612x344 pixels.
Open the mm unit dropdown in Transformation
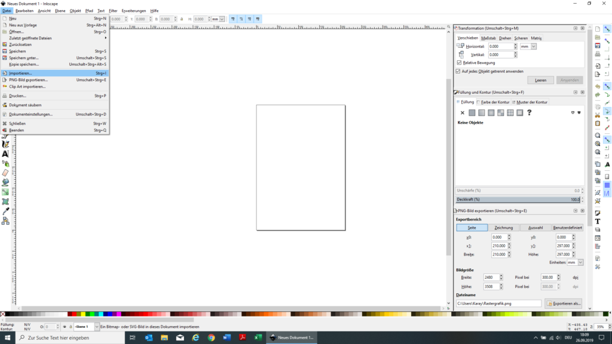[528, 46]
